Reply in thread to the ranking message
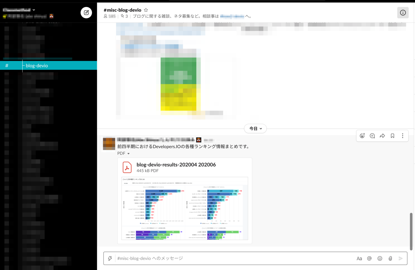This screenshot has width=415, height=270. (x=372, y=136)
